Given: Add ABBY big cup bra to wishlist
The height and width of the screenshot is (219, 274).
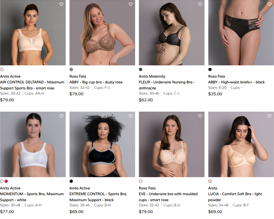Looking at the screenshot, I should [131, 4].
